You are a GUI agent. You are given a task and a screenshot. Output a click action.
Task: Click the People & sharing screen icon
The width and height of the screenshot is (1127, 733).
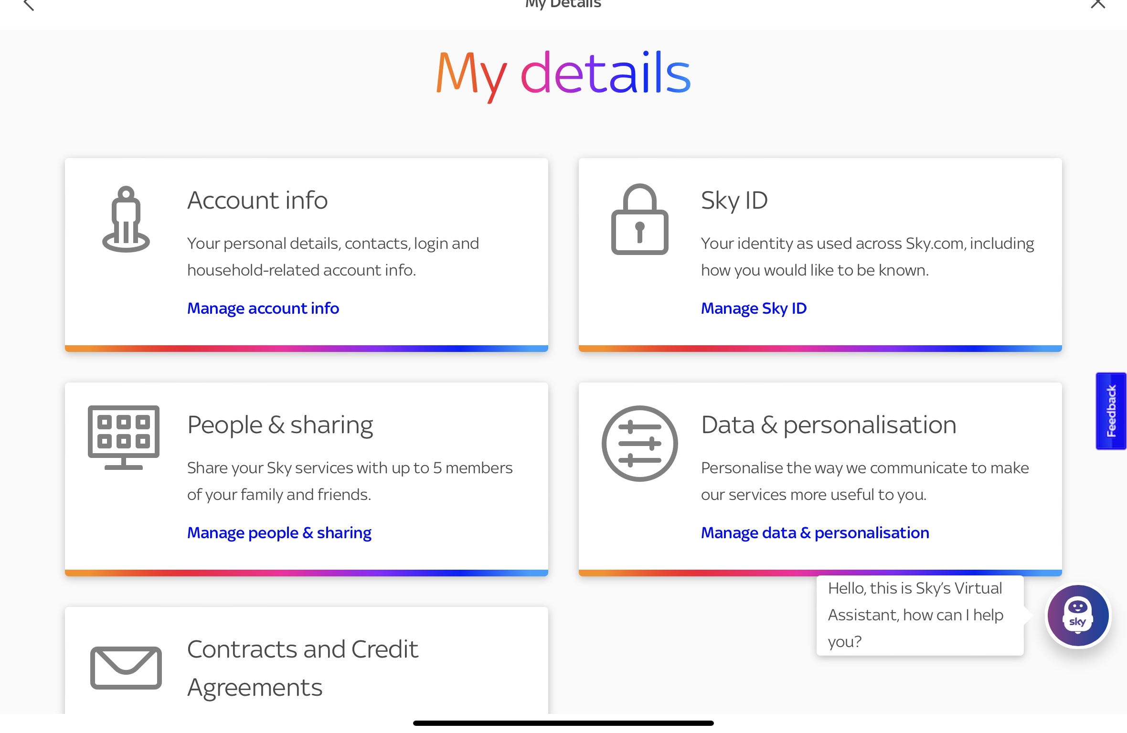click(124, 437)
